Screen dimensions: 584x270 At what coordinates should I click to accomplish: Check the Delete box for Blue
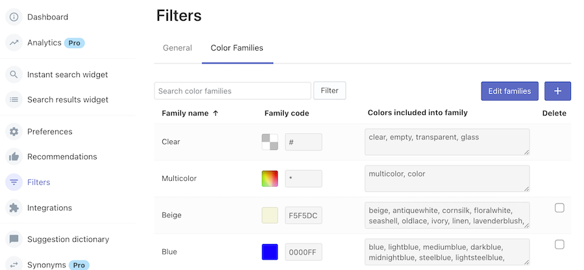[559, 245]
